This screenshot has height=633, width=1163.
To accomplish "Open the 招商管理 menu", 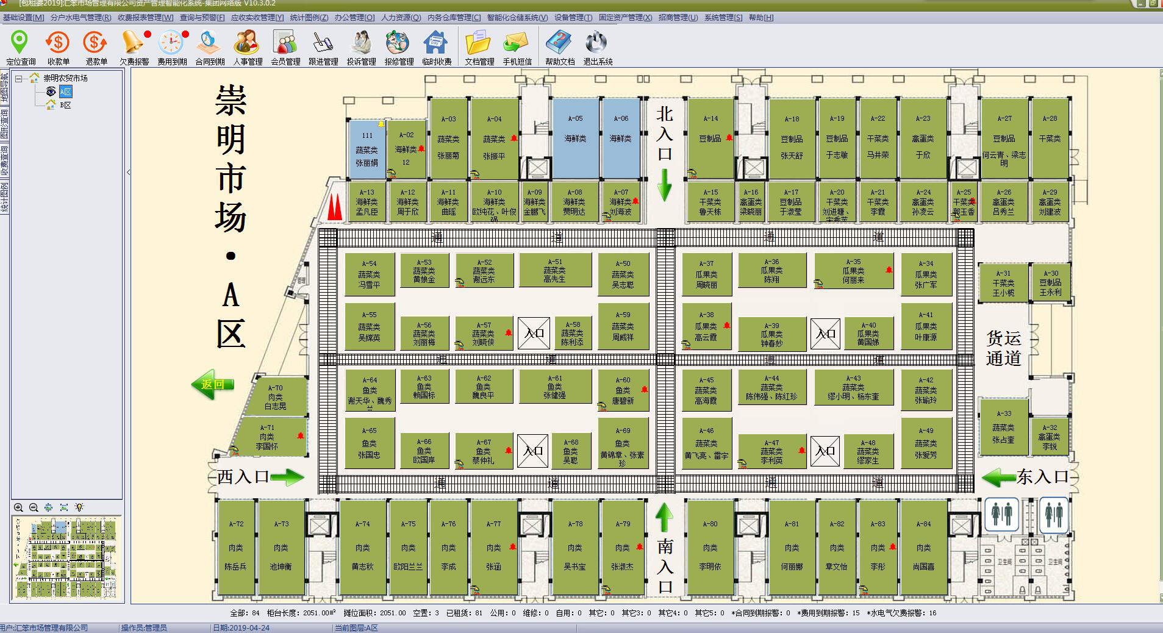I will pos(678,18).
